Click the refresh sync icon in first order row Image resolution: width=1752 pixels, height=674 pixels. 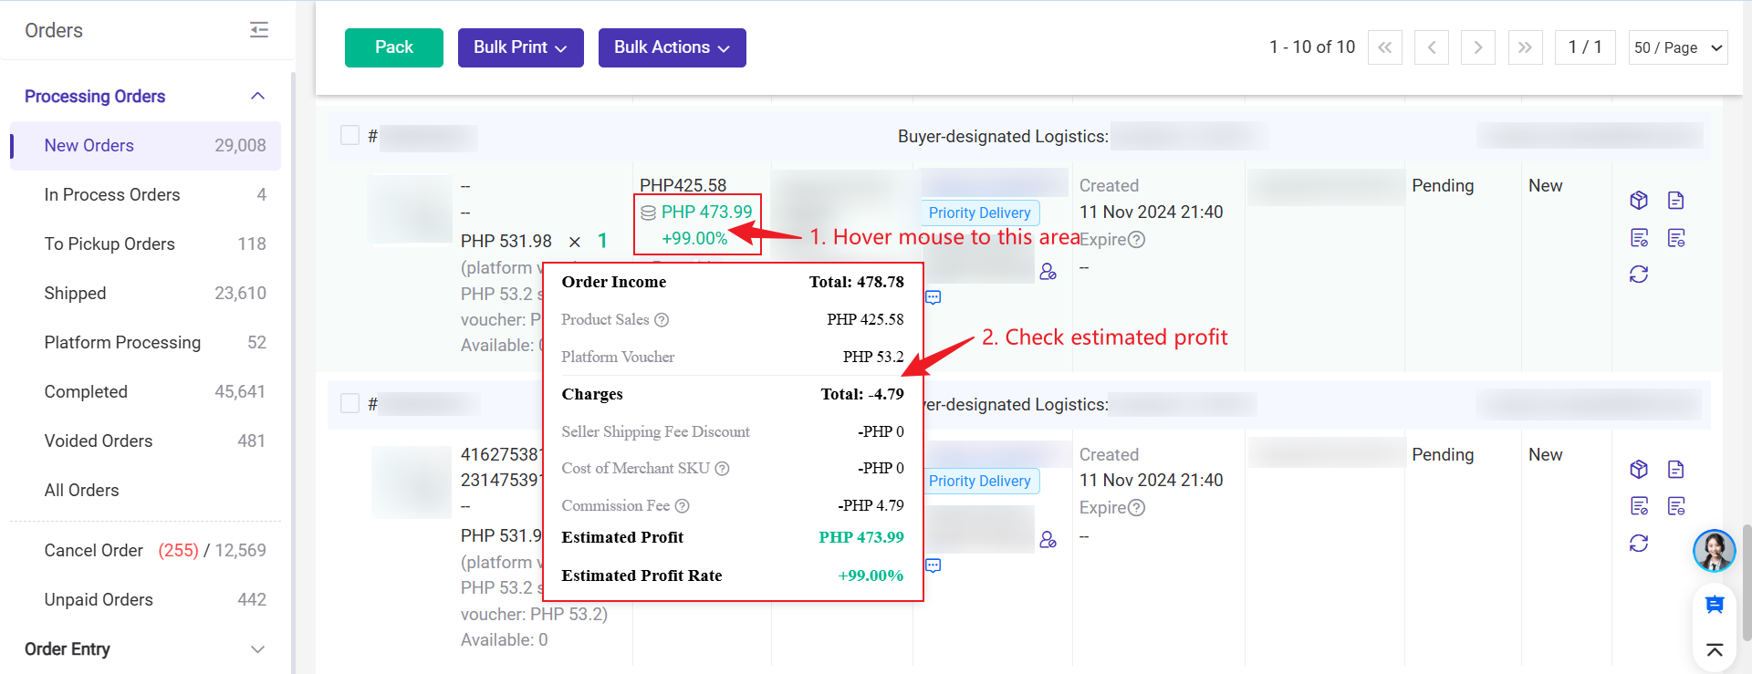pyautogui.click(x=1639, y=275)
